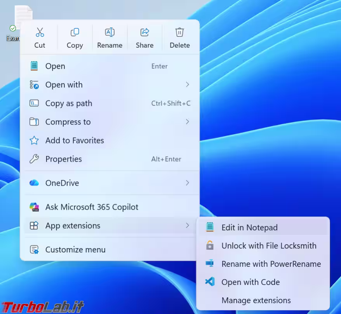
Task: Choose Add to Favorites
Action: [110, 140]
